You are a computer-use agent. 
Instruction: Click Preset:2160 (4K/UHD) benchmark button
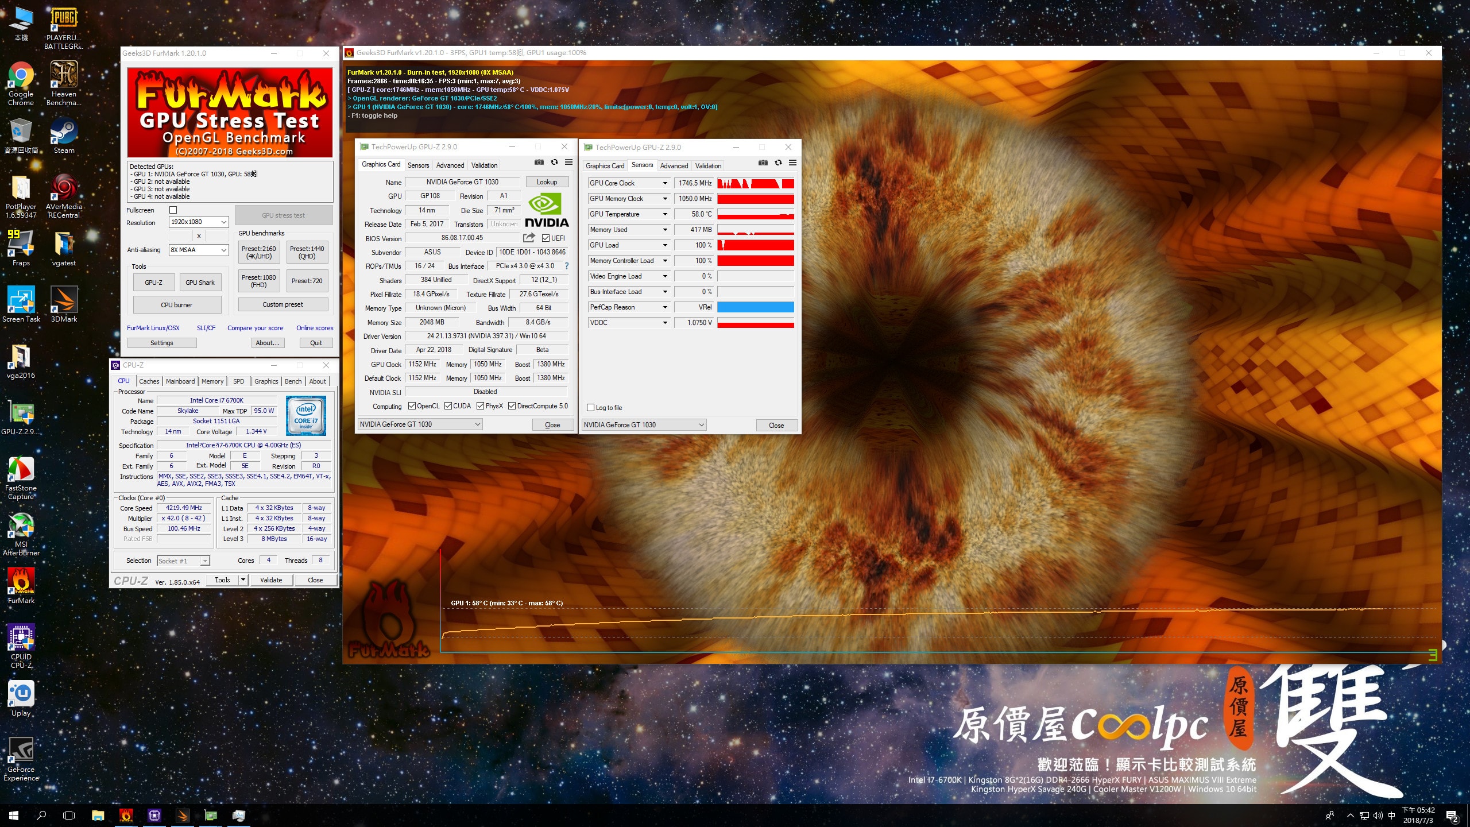click(x=259, y=253)
